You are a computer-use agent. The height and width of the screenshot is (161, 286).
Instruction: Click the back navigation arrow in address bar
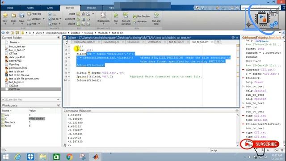(3, 33)
